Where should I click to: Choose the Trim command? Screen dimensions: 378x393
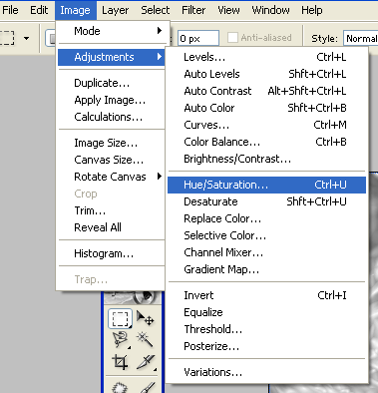[112, 210]
